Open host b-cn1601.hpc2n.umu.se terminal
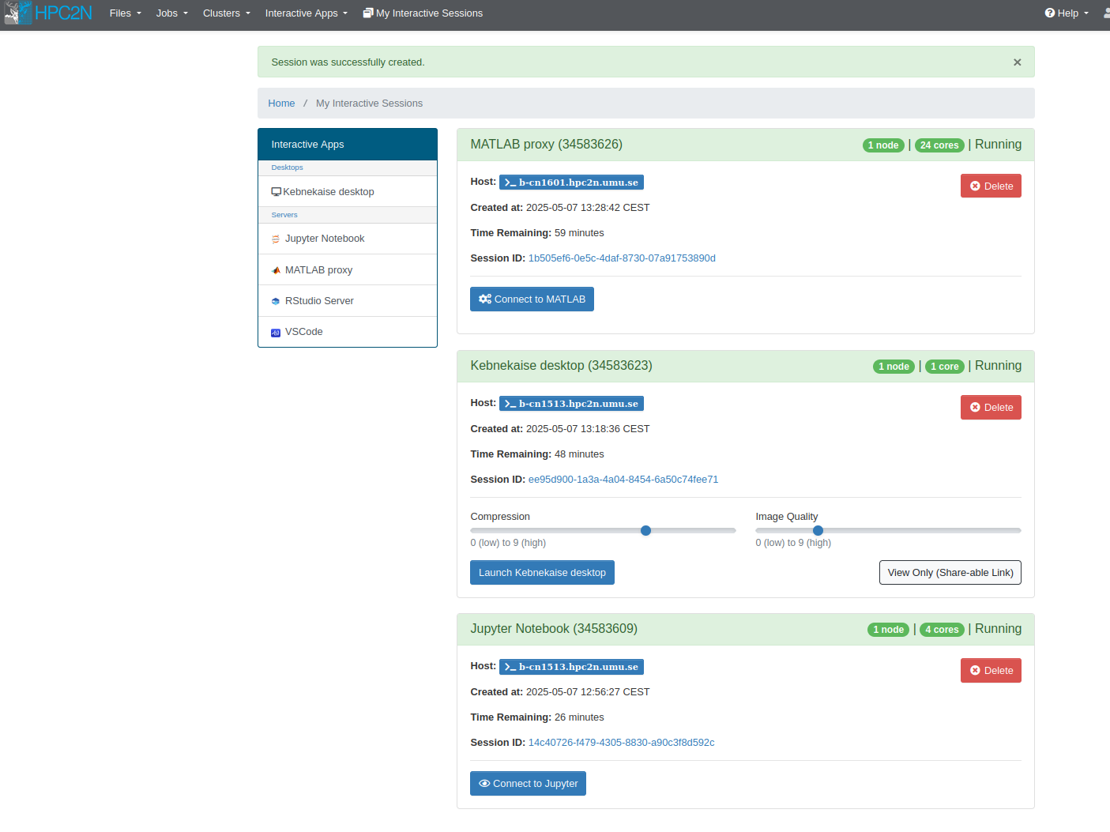The width and height of the screenshot is (1110, 832). (x=571, y=183)
